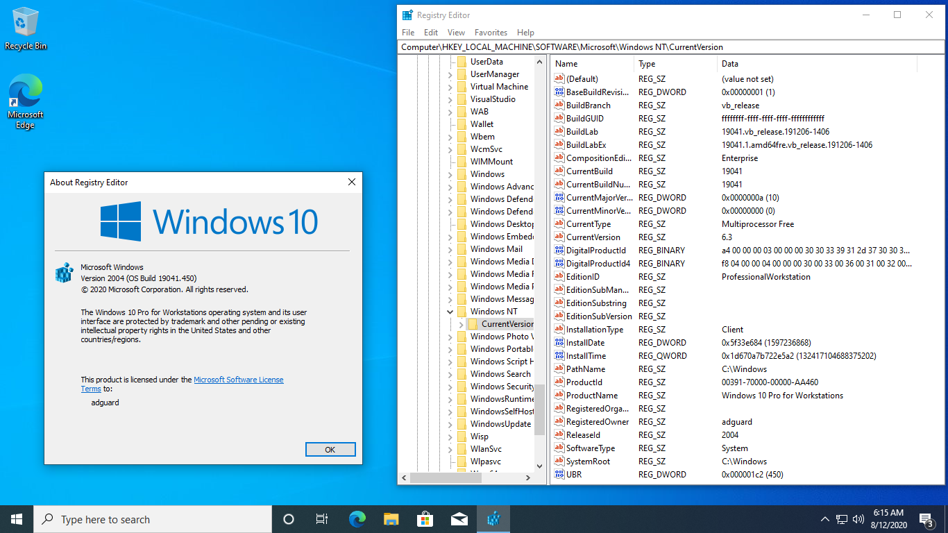Select the BuildBranch value row

pyautogui.click(x=748, y=105)
